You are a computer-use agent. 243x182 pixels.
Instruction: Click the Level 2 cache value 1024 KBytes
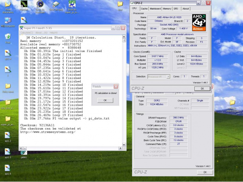[196, 64]
